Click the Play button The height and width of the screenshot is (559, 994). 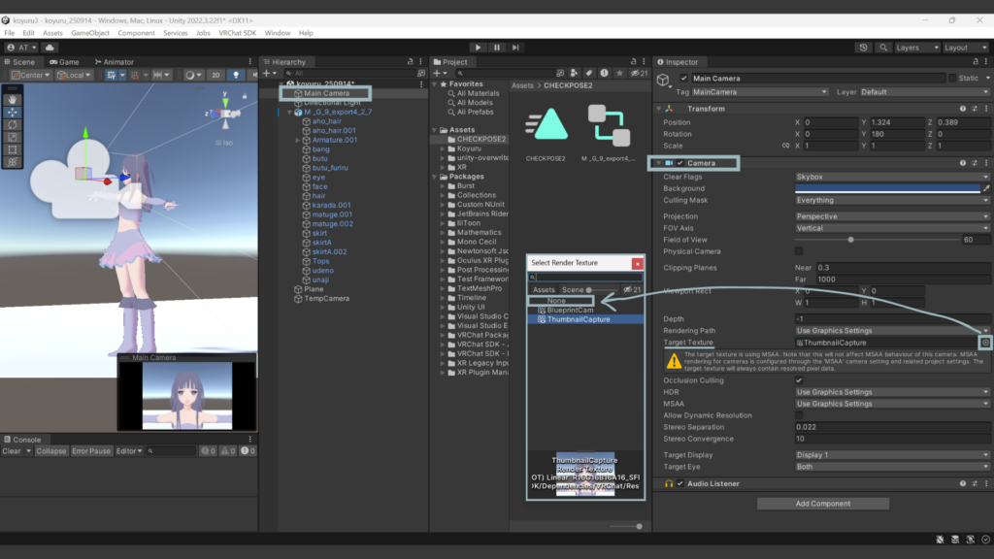click(x=477, y=47)
